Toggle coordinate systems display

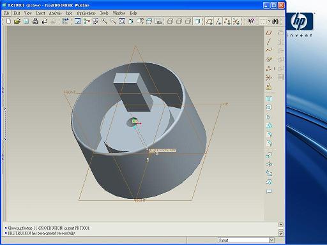coord(236,21)
